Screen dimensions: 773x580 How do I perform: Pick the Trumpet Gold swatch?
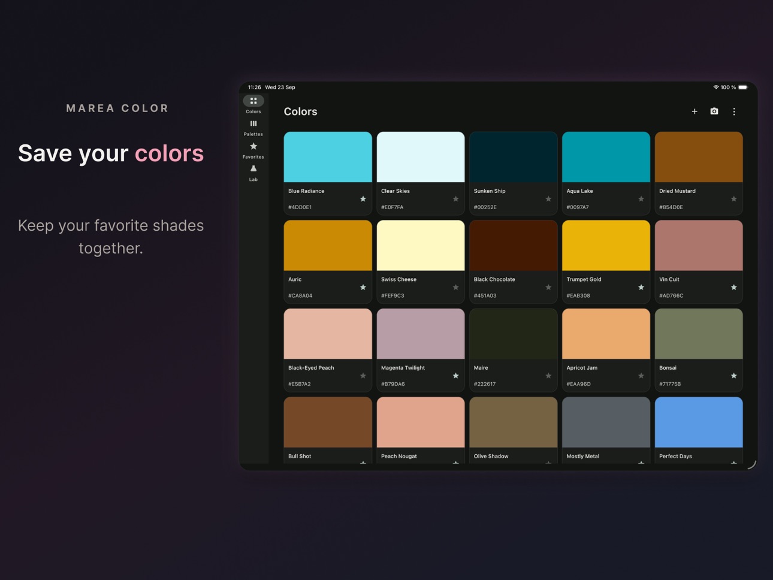pyautogui.click(x=606, y=245)
